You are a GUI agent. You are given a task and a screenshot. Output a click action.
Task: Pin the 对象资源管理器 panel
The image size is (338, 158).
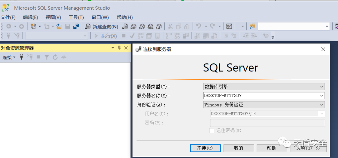pyautogui.click(x=119, y=48)
